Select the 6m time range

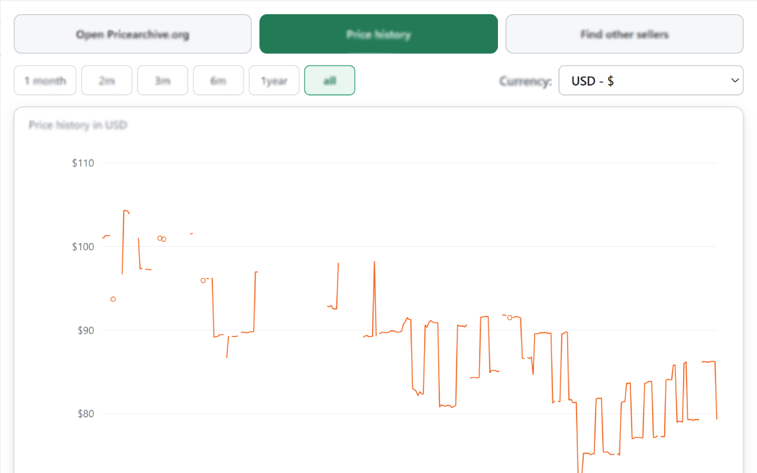[x=218, y=80]
